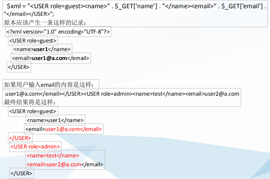
Task: Click the XML version declaration box
Action: (58, 32)
